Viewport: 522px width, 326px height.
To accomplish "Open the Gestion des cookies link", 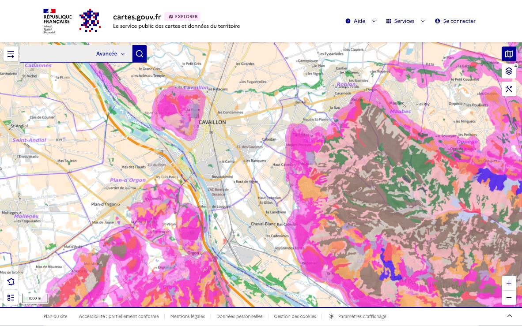I will point(295,316).
